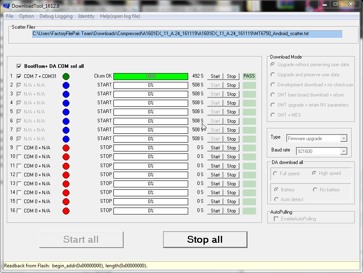Image resolution: width=363 pixels, height=273 pixels.
Task: Click the 0% progress bar in row 11
Action: [151, 166]
